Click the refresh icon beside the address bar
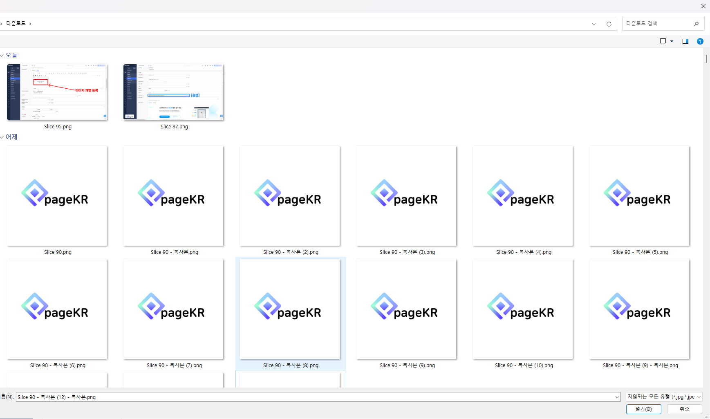The image size is (710, 419). point(609,24)
